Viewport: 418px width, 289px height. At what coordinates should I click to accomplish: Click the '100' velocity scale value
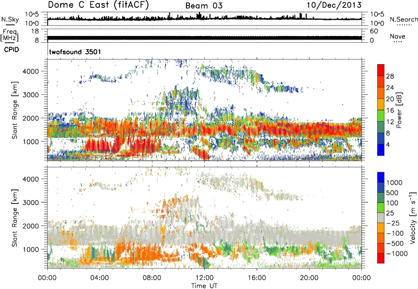pyautogui.click(x=392, y=203)
